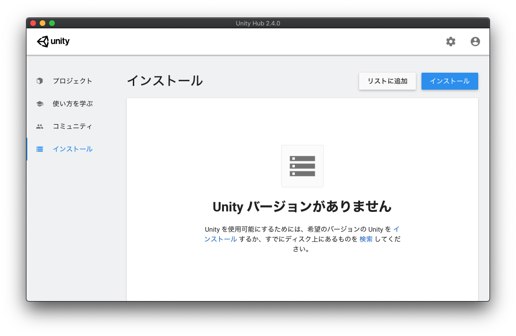
Task: Click the graduation cap icon in sidebar
Action: 40,104
